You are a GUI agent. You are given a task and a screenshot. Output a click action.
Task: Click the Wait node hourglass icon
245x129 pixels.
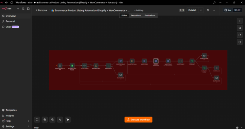(216, 68)
